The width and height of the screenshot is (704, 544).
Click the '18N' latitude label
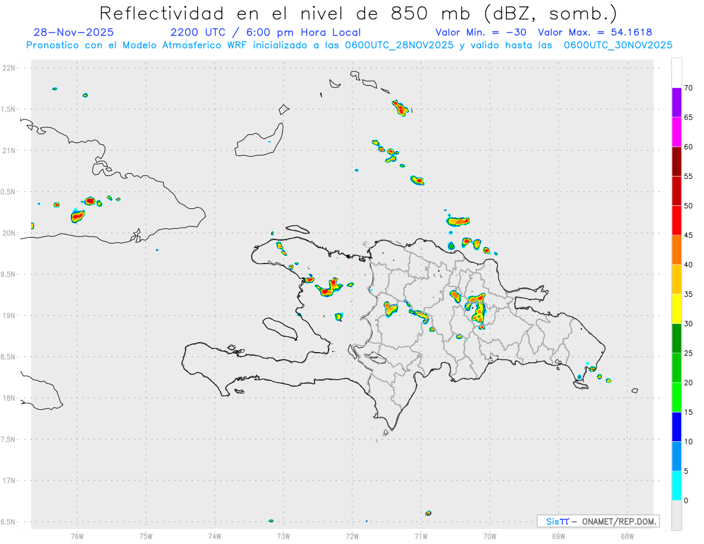click(x=10, y=398)
